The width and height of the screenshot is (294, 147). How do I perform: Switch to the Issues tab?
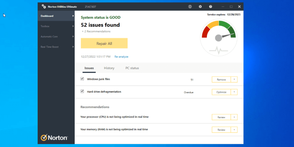pos(89,68)
